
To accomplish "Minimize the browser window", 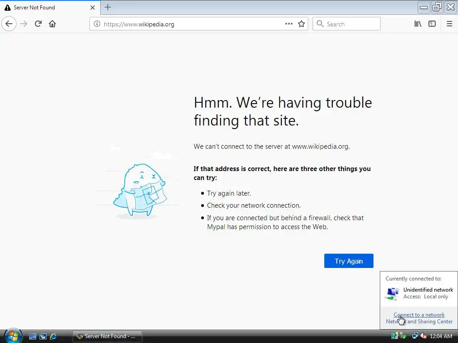I will click(424, 7).
